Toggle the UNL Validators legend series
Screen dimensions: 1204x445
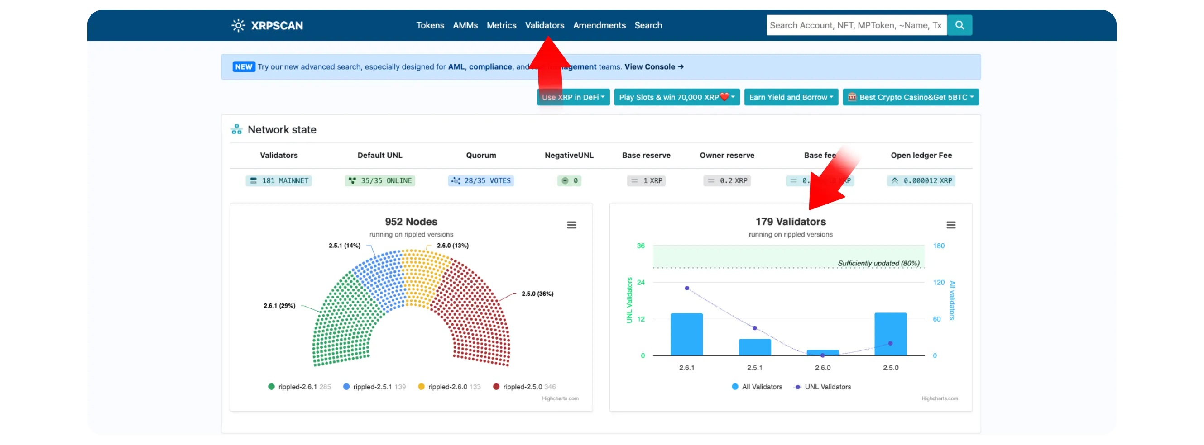pos(823,387)
